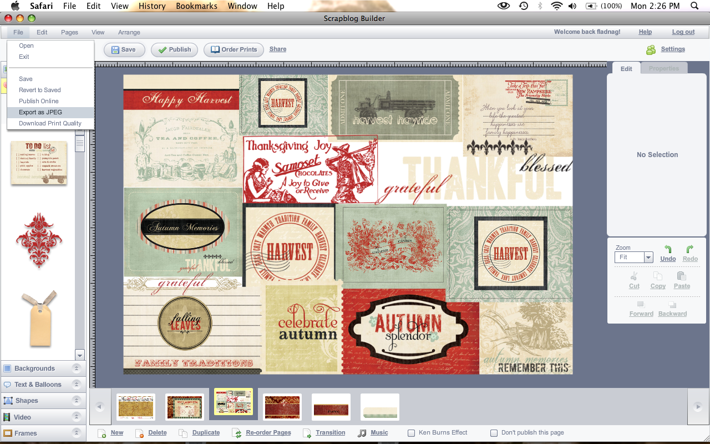Image resolution: width=710 pixels, height=444 pixels.
Task: Open the Arrange menu
Action: click(129, 32)
